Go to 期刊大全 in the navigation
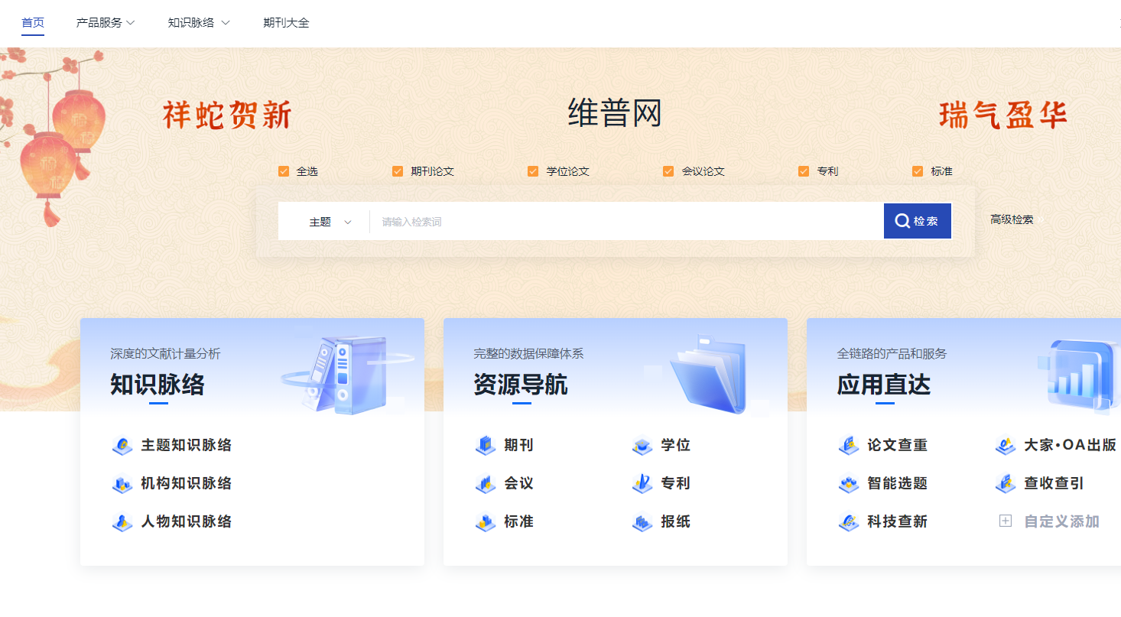Screen dimensions: 1121x617 tap(286, 23)
